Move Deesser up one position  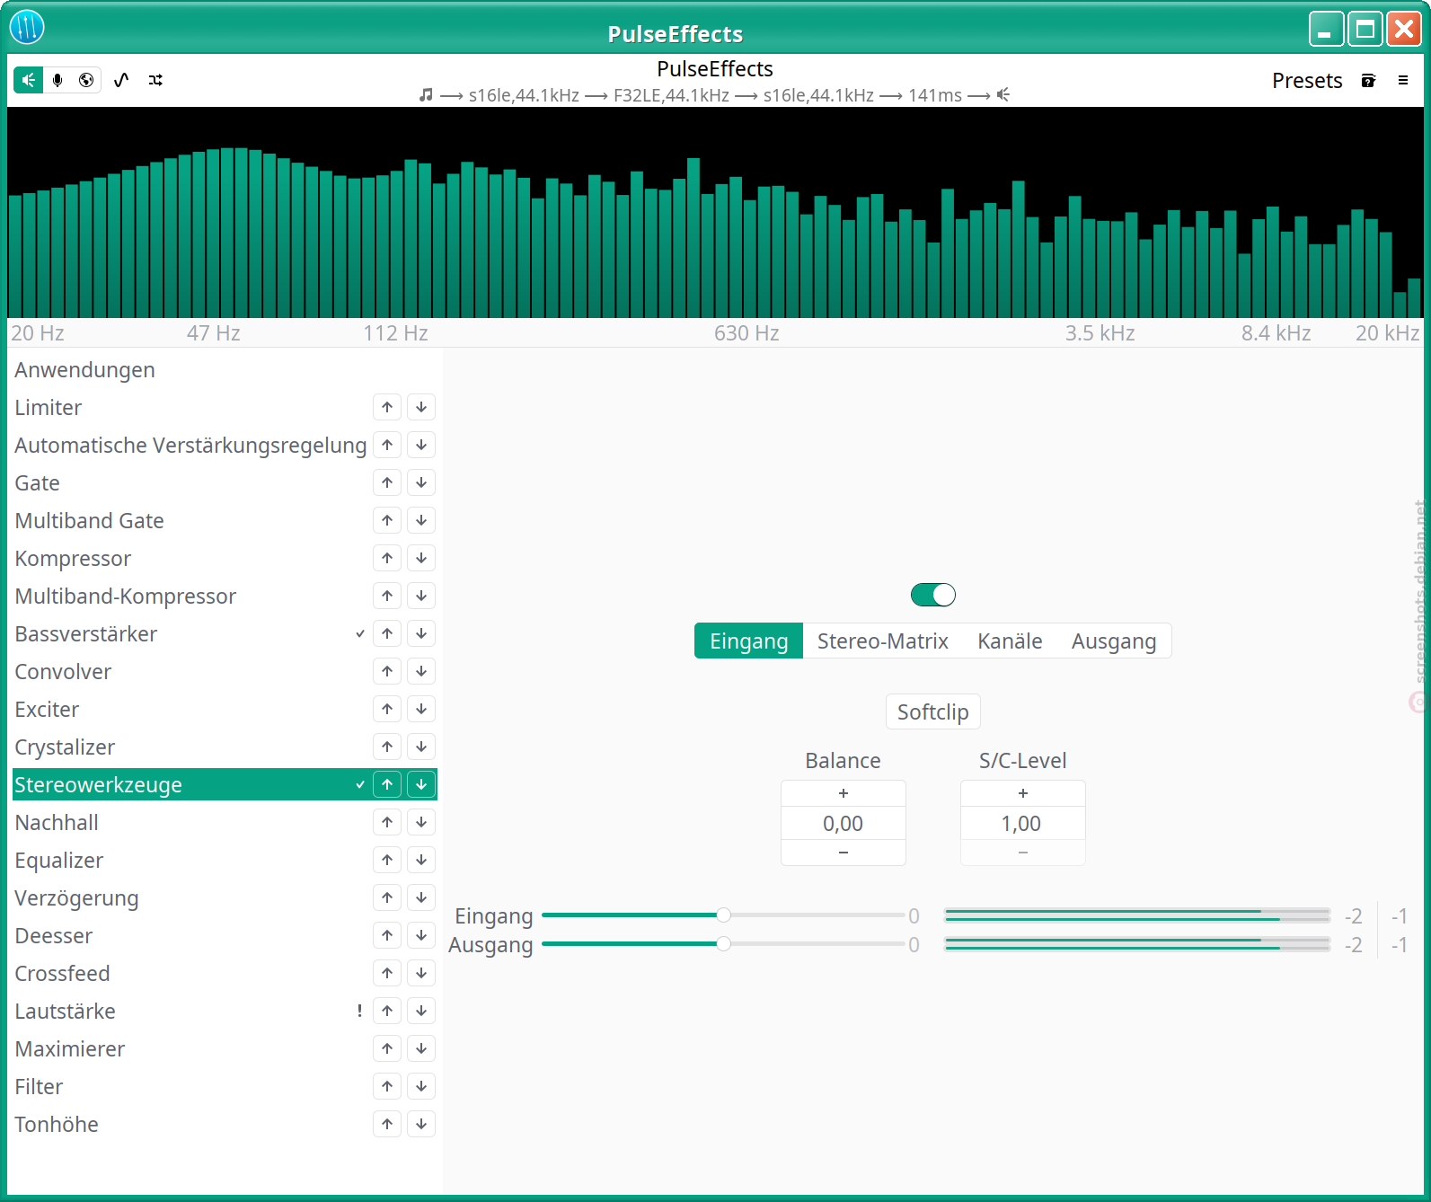[387, 935]
